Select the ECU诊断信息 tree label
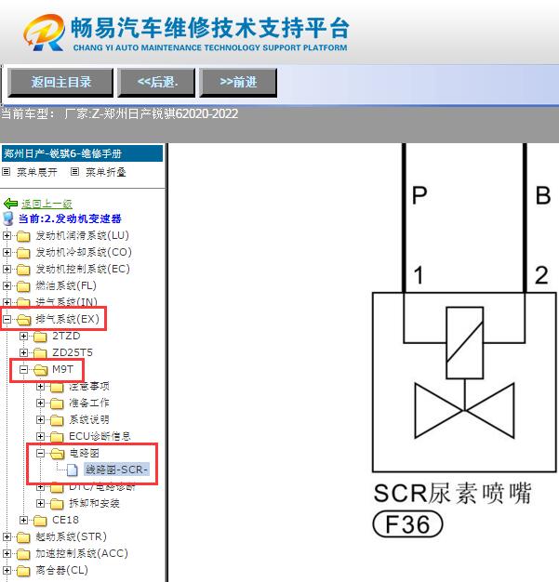 coord(100,436)
